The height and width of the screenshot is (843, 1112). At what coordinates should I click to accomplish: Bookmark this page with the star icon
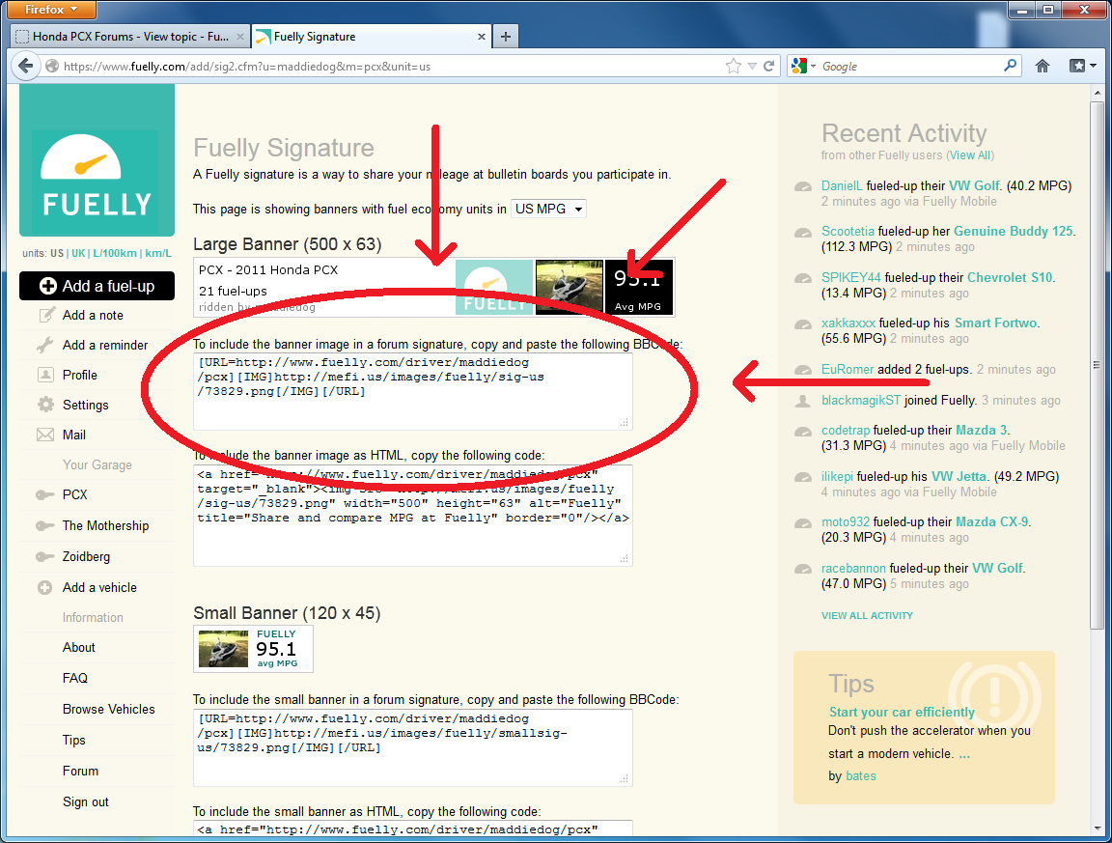point(735,67)
